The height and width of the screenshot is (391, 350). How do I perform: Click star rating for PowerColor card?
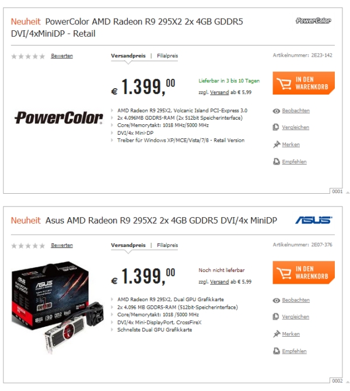click(x=28, y=56)
